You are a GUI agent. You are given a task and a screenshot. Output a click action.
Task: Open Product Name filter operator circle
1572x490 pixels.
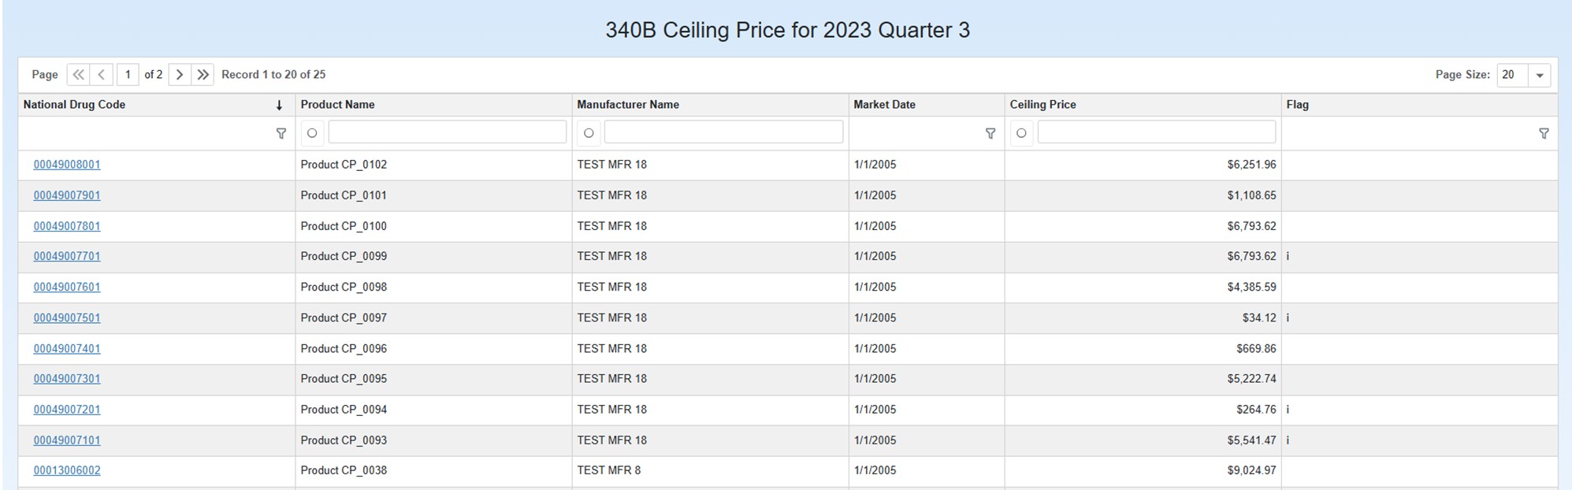pyautogui.click(x=312, y=133)
